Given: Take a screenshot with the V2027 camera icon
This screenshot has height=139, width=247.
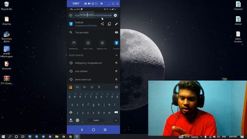Looking at the screenshot, I should point(85,3).
